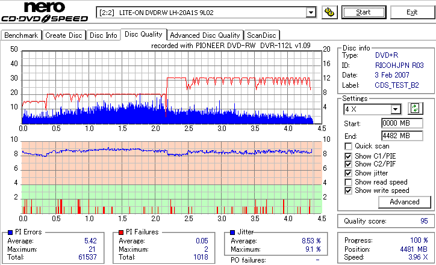Click the Nero CD-DVD Speed logo

(x=45, y=12)
